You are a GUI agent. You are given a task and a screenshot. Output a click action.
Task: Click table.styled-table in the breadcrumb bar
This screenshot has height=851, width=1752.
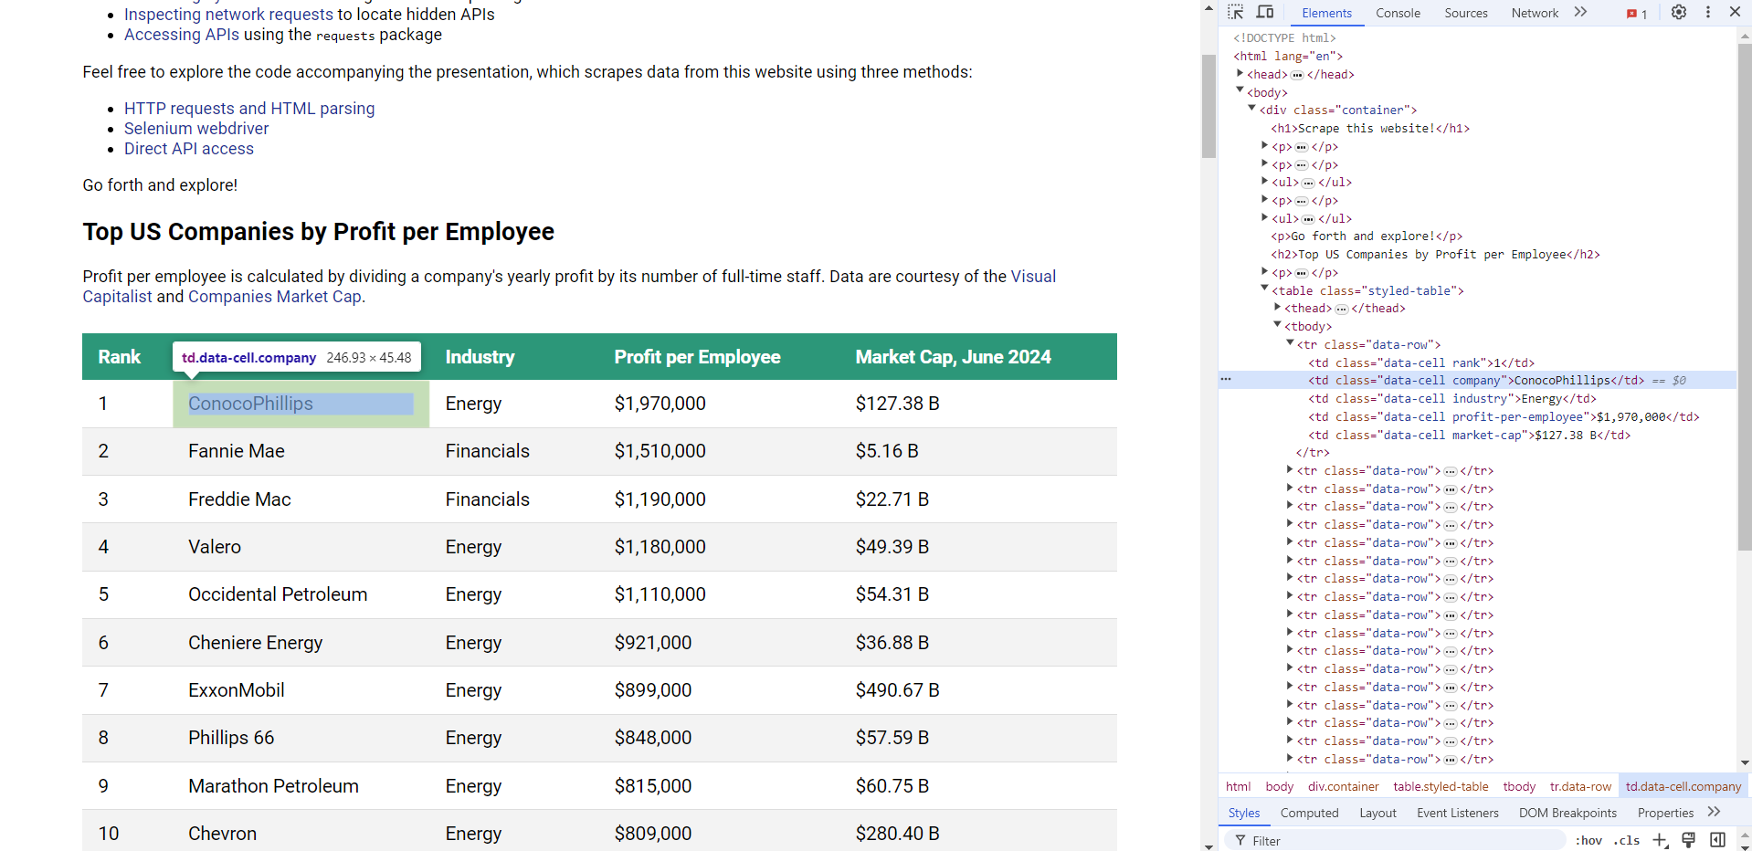point(1441,786)
